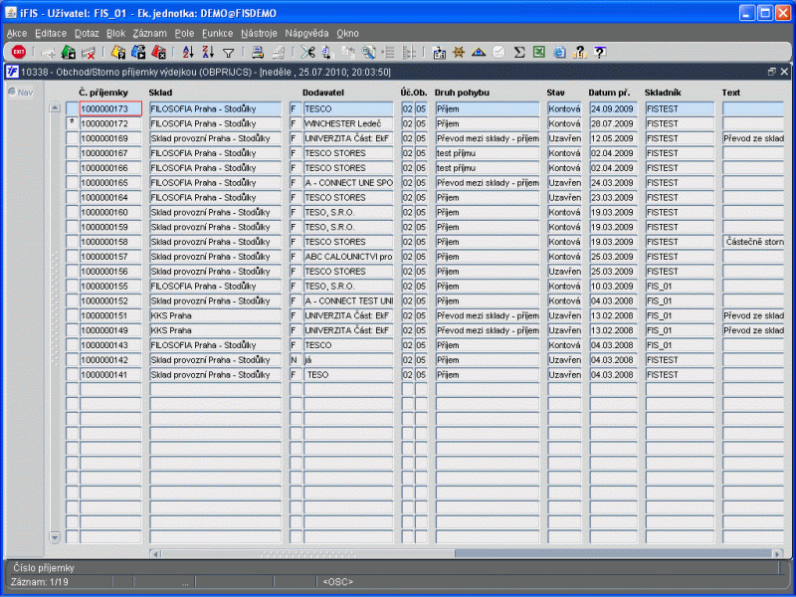The width and height of the screenshot is (796, 597).
Task: Open the Nástroje menu
Action: pyautogui.click(x=259, y=33)
